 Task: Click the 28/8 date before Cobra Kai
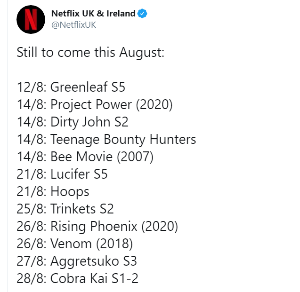[32, 279]
